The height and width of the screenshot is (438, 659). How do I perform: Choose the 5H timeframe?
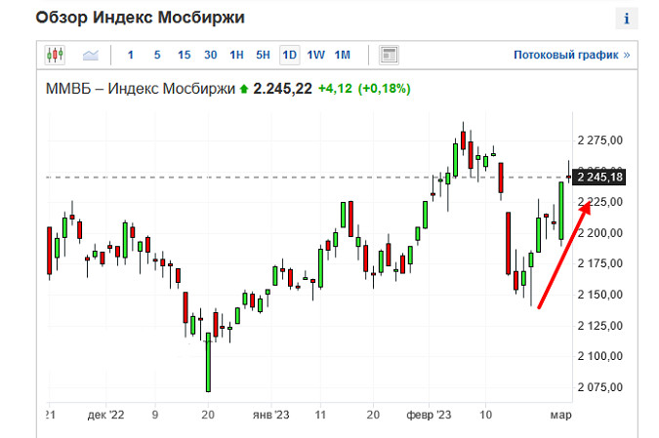pyautogui.click(x=263, y=55)
